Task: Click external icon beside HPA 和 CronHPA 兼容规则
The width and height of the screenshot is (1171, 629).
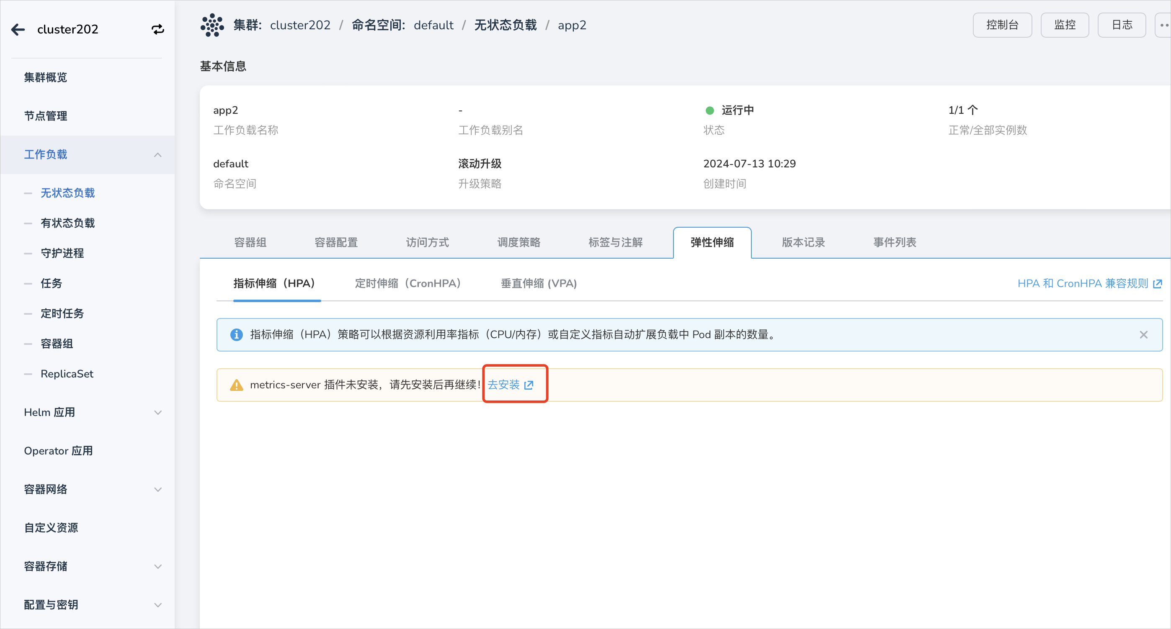Action: [x=1157, y=284]
